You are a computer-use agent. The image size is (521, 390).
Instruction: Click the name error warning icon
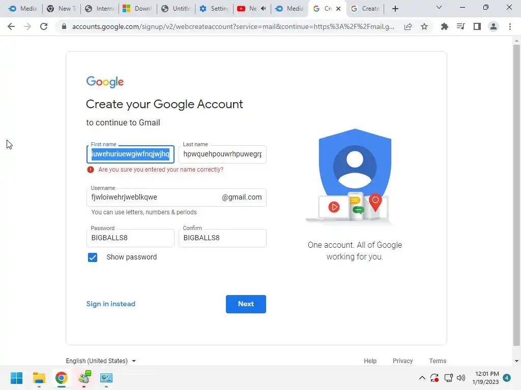[91, 170]
